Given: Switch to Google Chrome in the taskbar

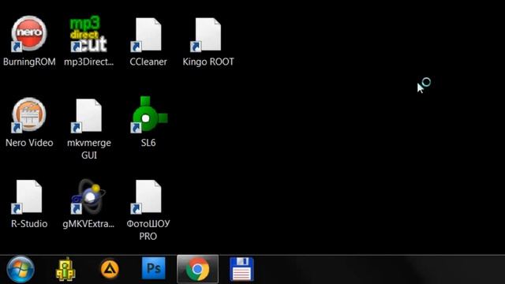Looking at the screenshot, I should (197, 269).
